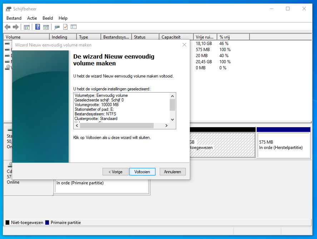Viewport: 317px width, 239px height.
Task: Click the settings list toolbar icon
Action: click(x=74, y=27)
